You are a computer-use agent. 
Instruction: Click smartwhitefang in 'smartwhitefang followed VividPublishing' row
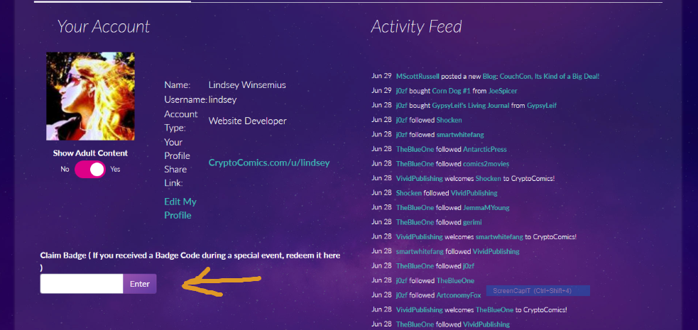420,252
